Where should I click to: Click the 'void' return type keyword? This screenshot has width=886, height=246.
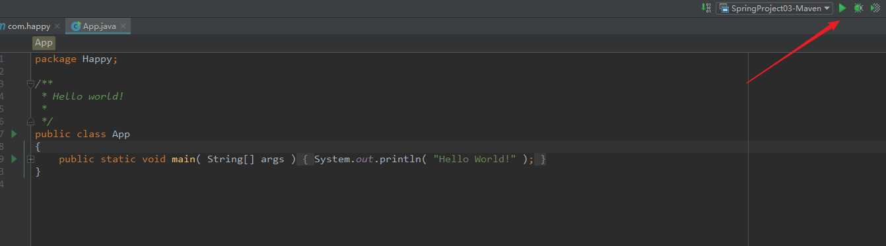coord(154,159)
